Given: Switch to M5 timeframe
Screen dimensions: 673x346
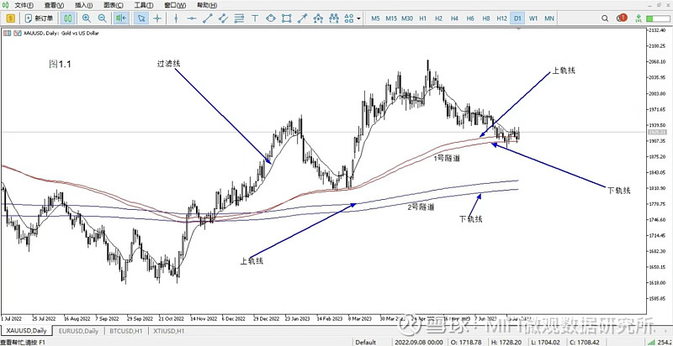Looking at the screenshot, I should [375, 18].
